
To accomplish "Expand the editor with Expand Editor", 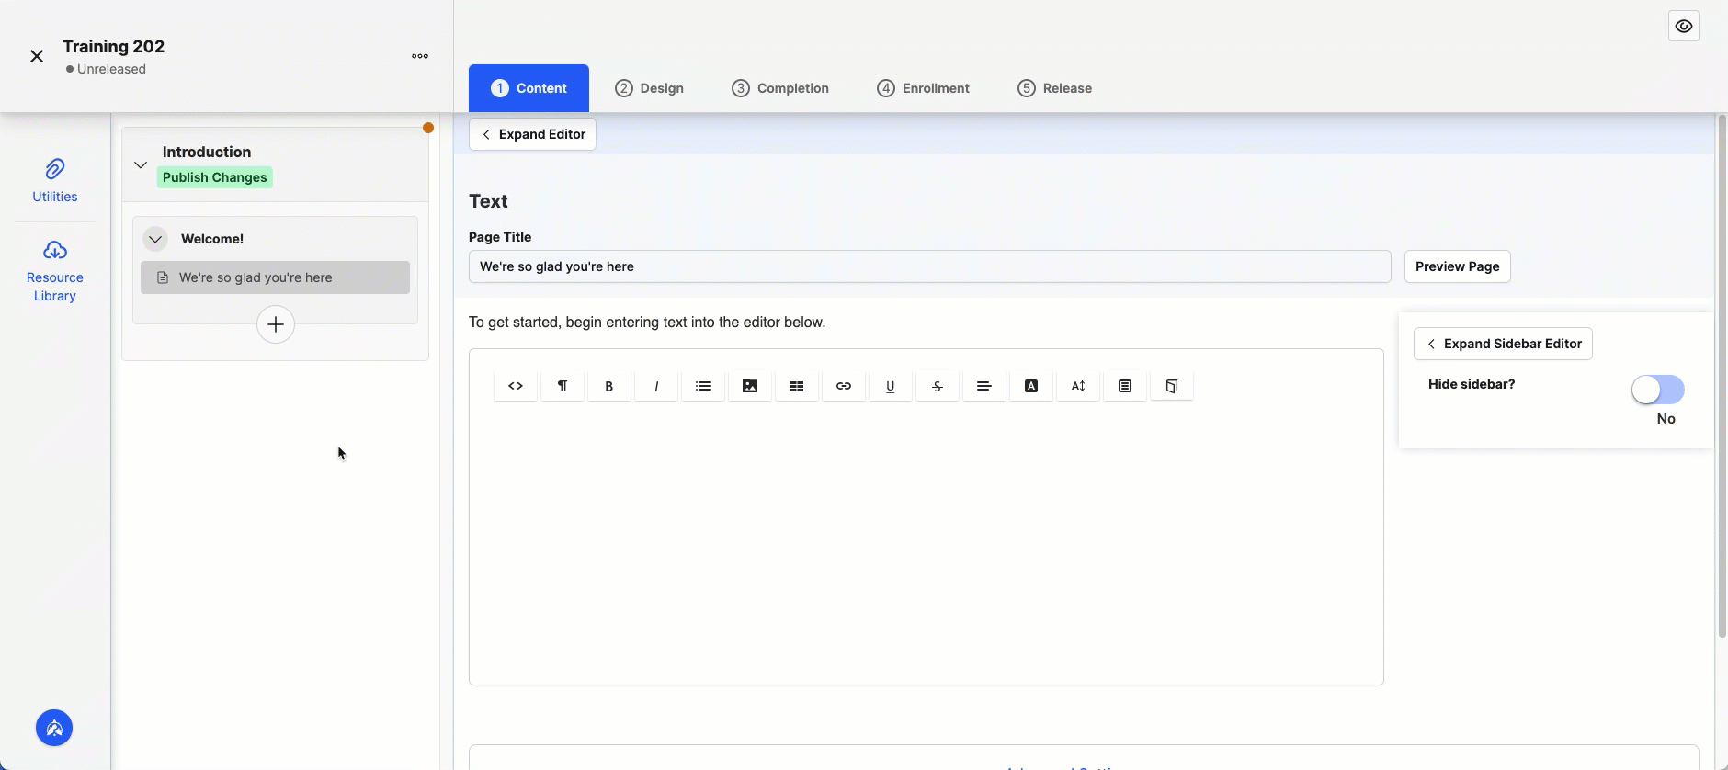I will point(533,134).
